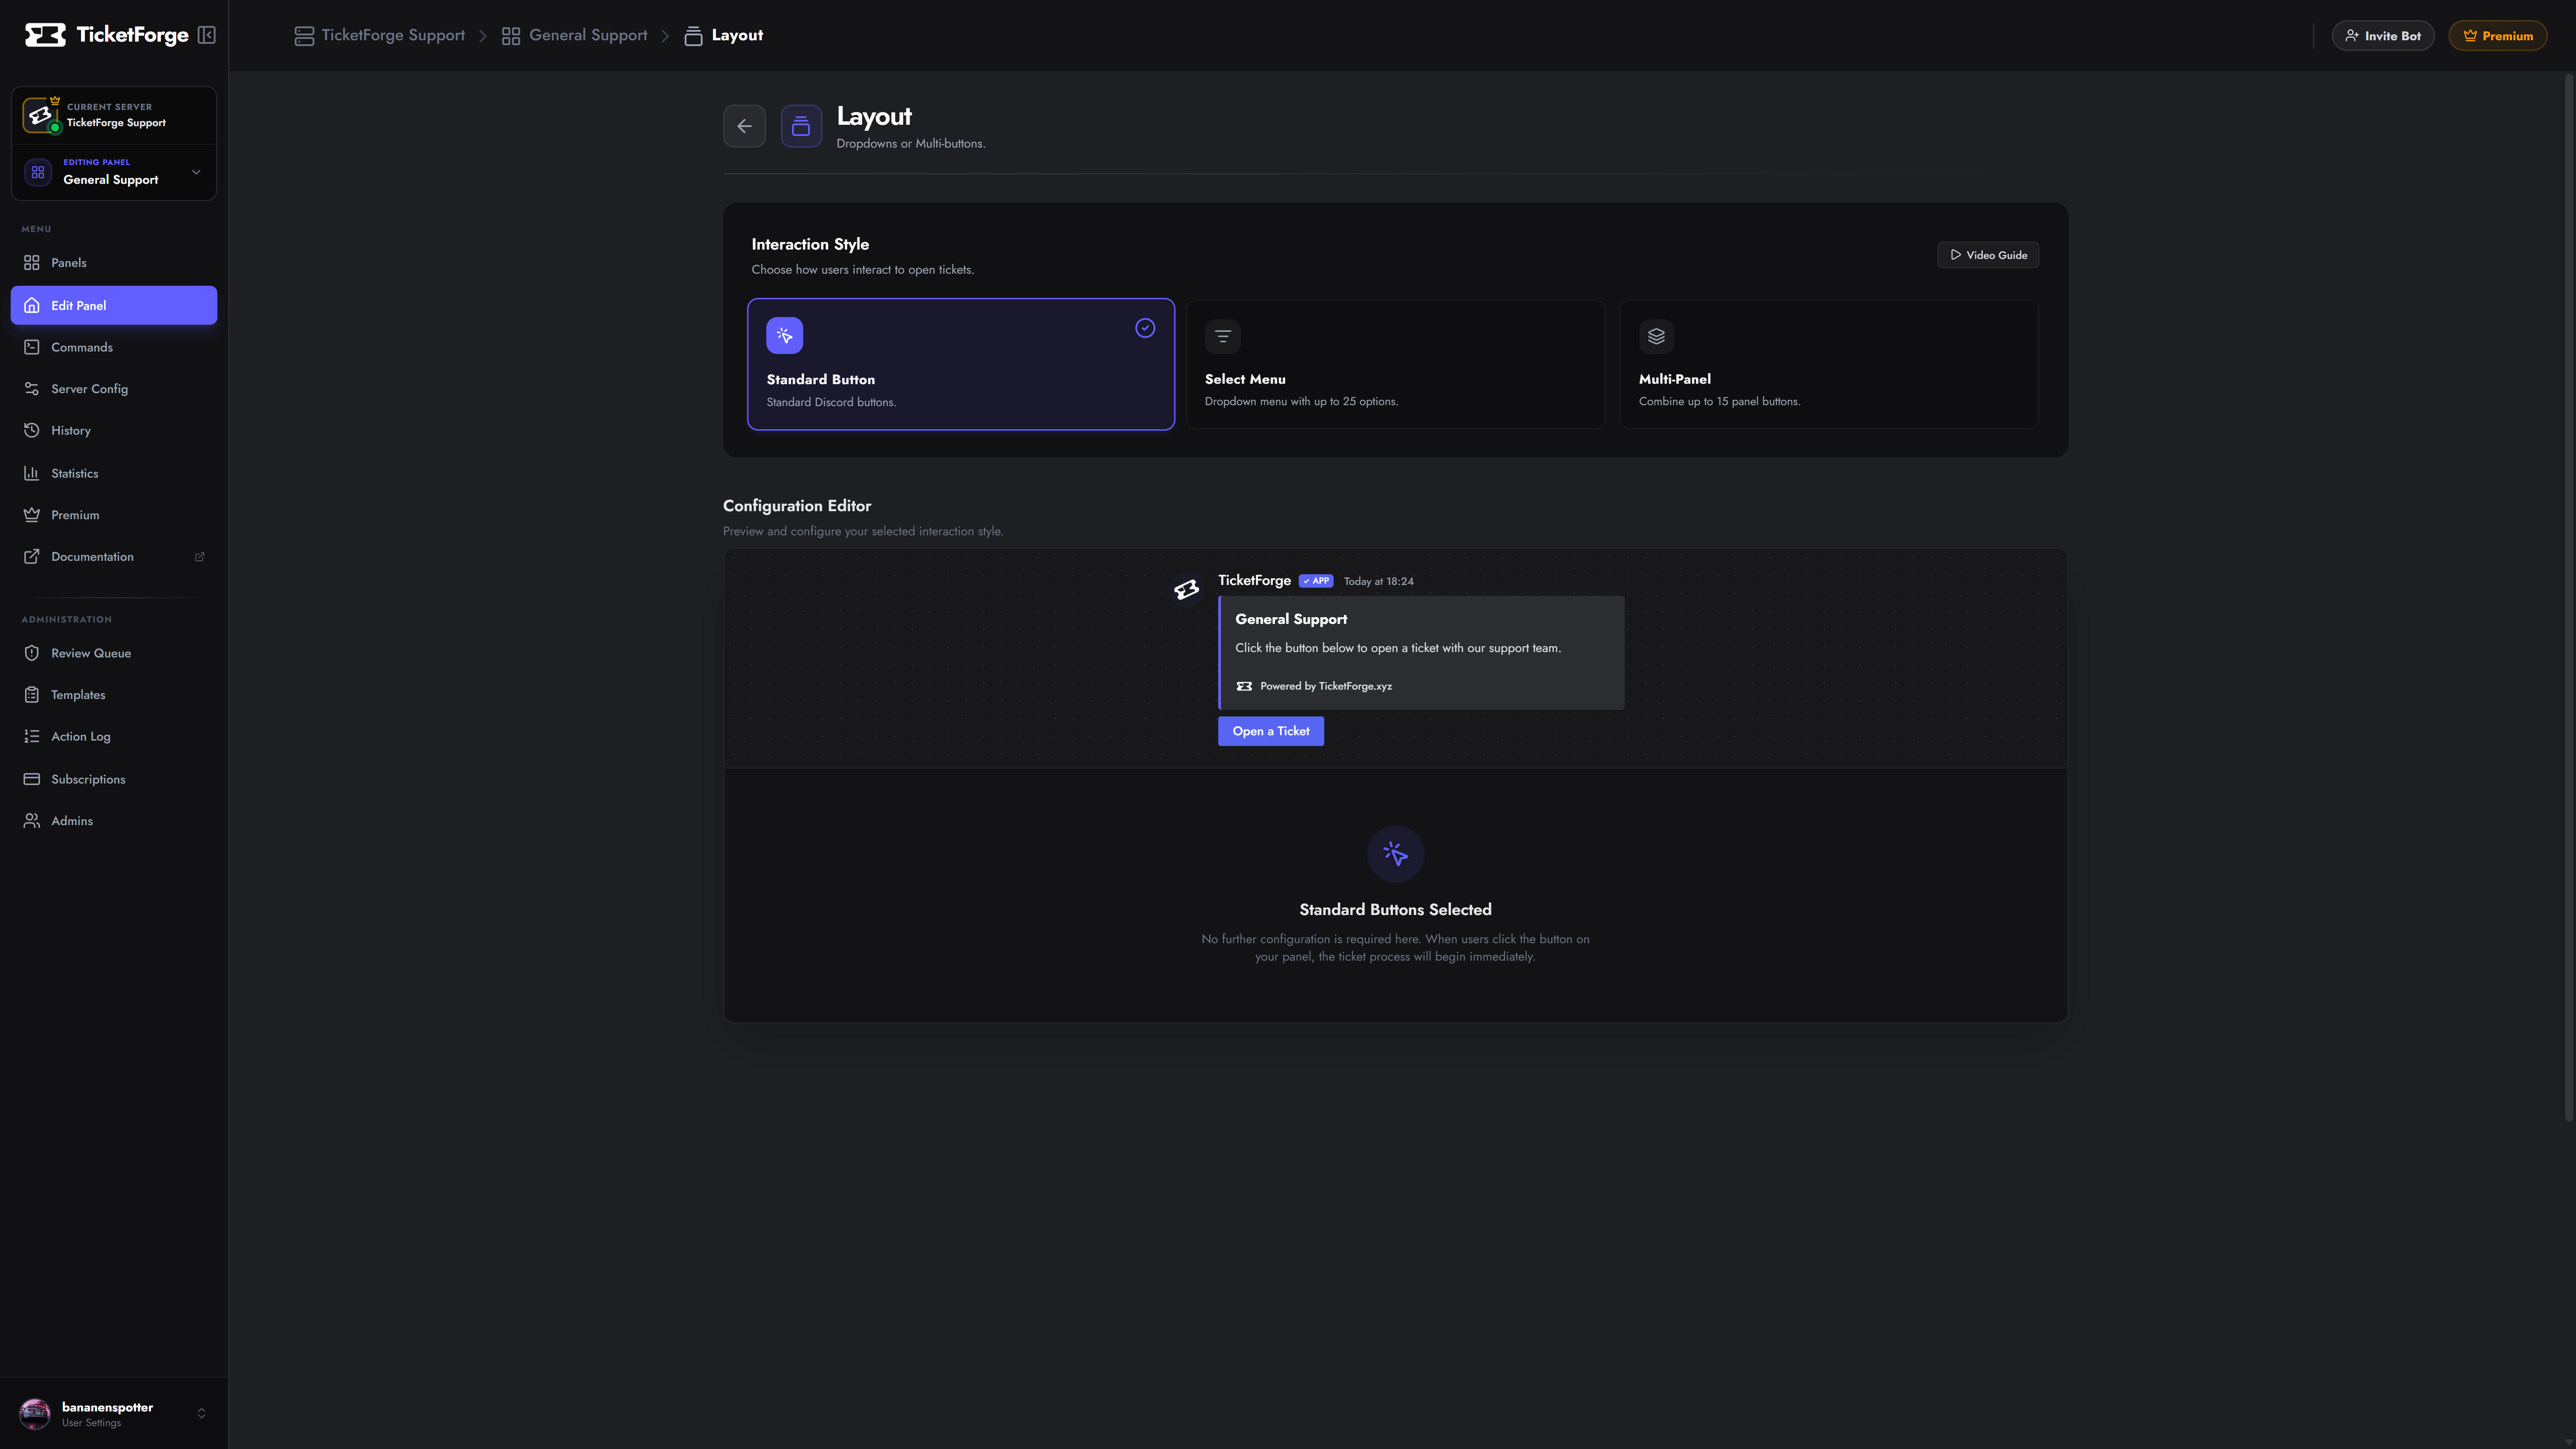Image resolution: width=2576 pixels, height=1449 pixels.
Task: Click the Server Config sliders icon
Action: (x=32, y=389)
